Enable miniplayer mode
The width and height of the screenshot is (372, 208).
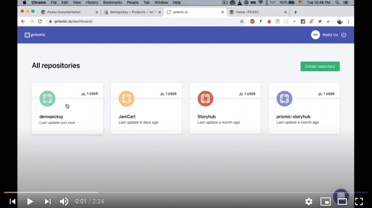pyautogui.click(x=325, y=201)
